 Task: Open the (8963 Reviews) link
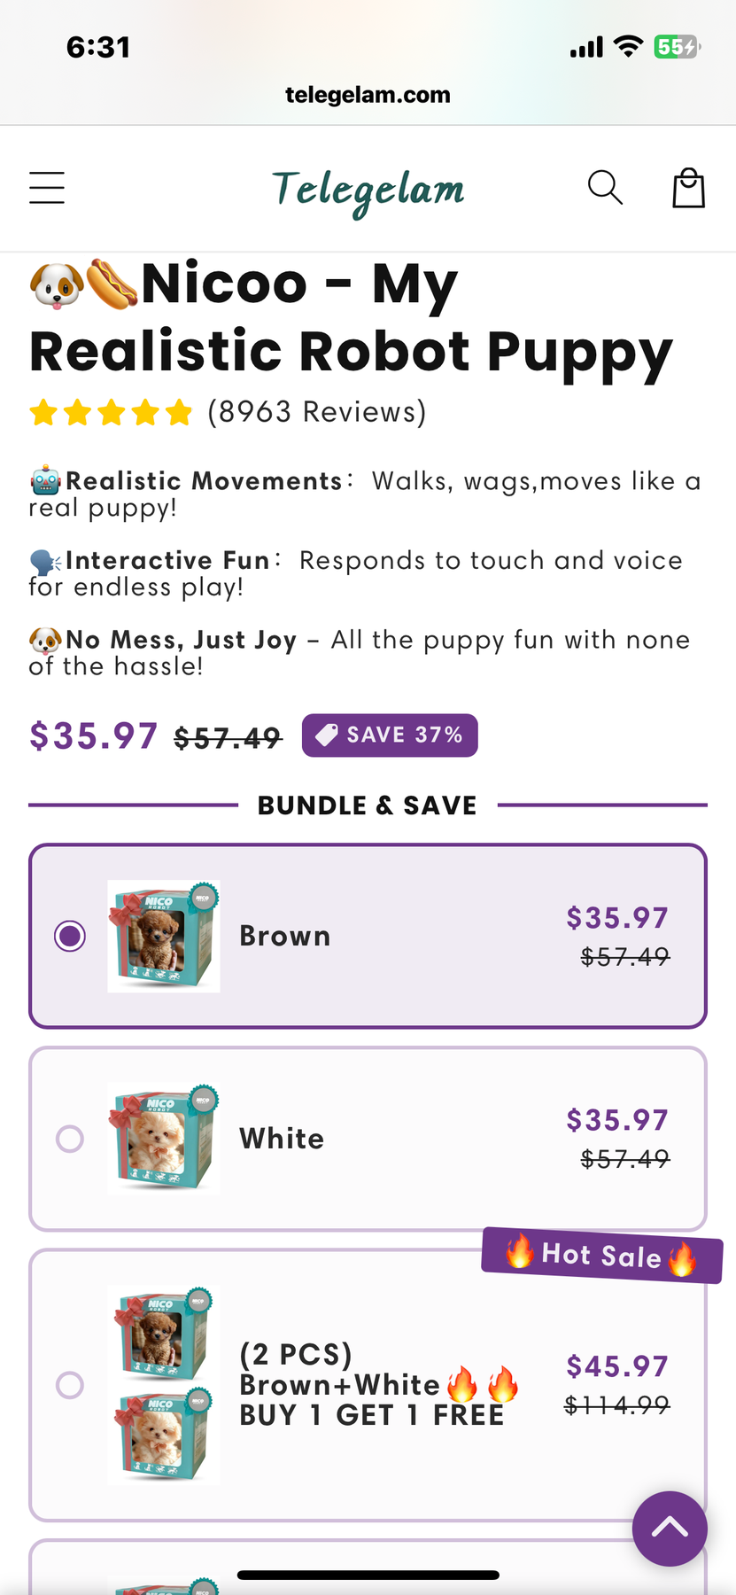(317, 412)
